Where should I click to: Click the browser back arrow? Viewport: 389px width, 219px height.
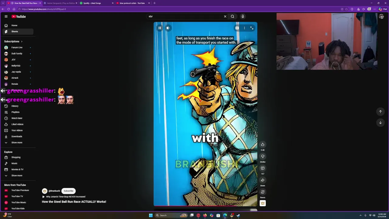point(3,9)
